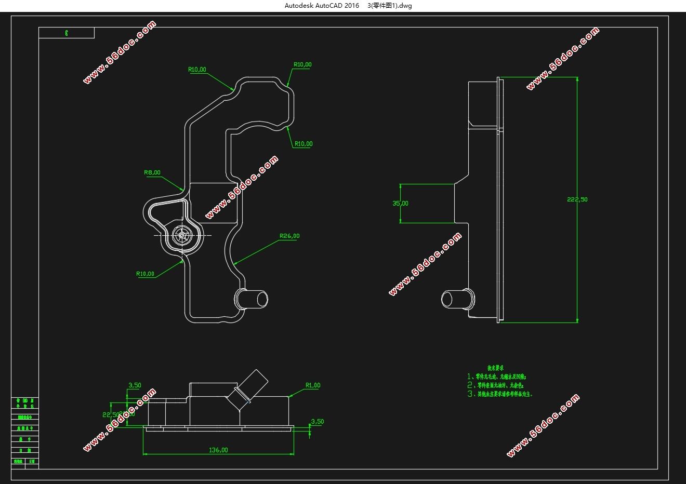
Task: Select note 1、零件无毛边
Action: (x=497, y=377)
